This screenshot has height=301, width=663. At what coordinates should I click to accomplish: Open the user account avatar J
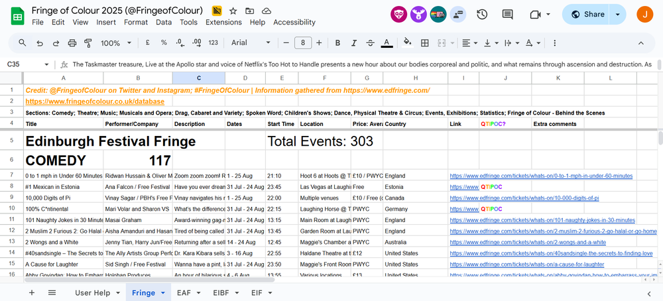point(645,15)
